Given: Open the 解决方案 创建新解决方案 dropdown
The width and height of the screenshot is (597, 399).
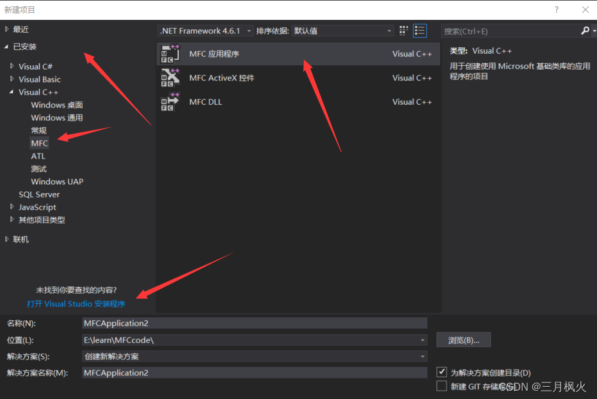Looking at the screenshot, I should pos(255,356).
